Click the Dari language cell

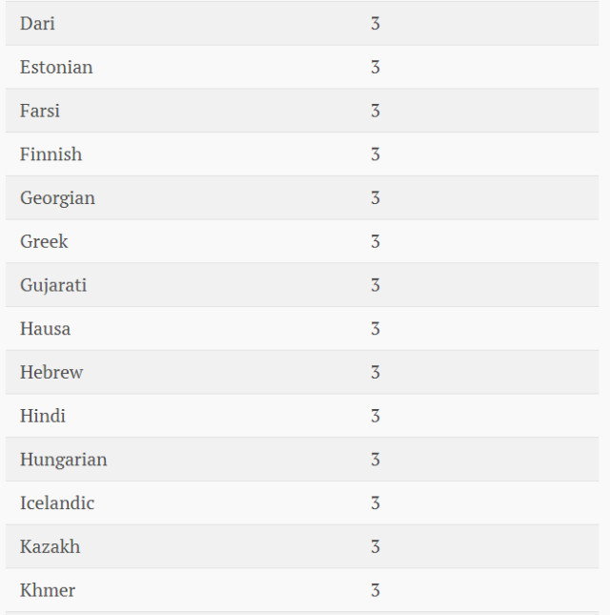[37, 24]
